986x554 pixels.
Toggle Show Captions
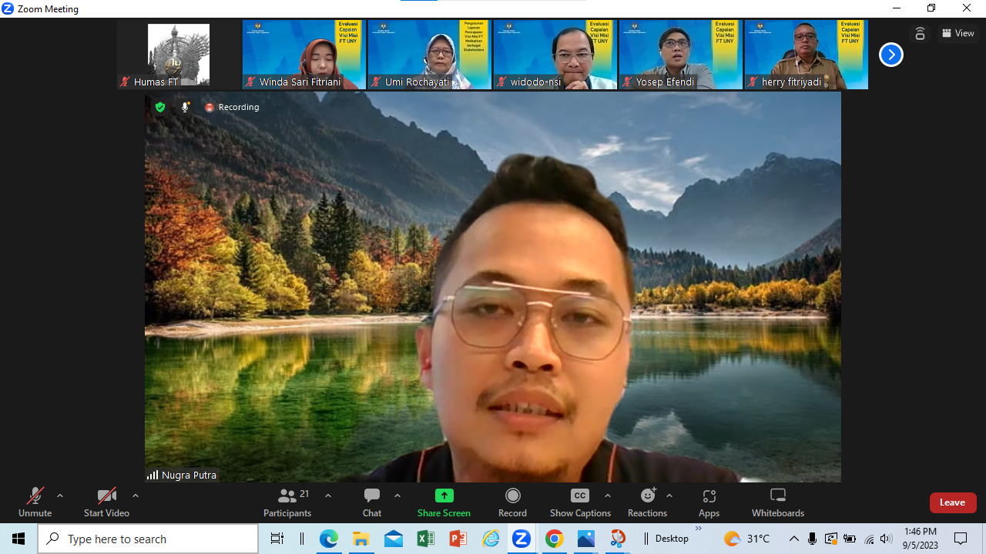[x=580, y=502]
